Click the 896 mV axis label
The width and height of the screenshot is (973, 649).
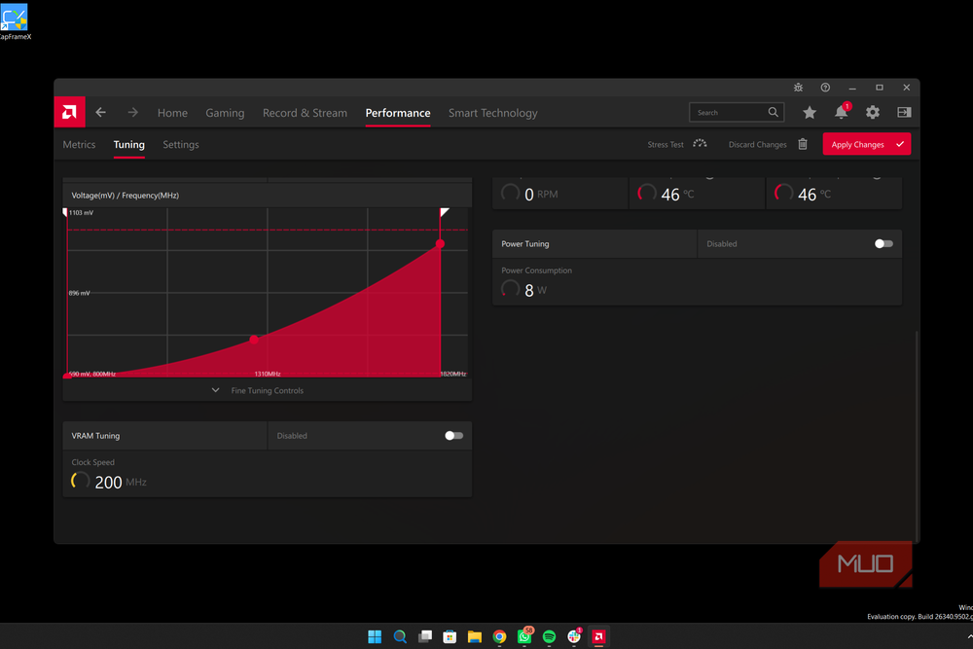(79, 293)
